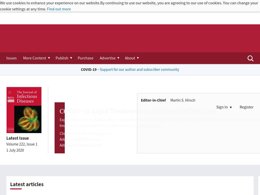Click the Latest articles heading
This screenshot has width=260, height=195.
click(x=27, y=184)
